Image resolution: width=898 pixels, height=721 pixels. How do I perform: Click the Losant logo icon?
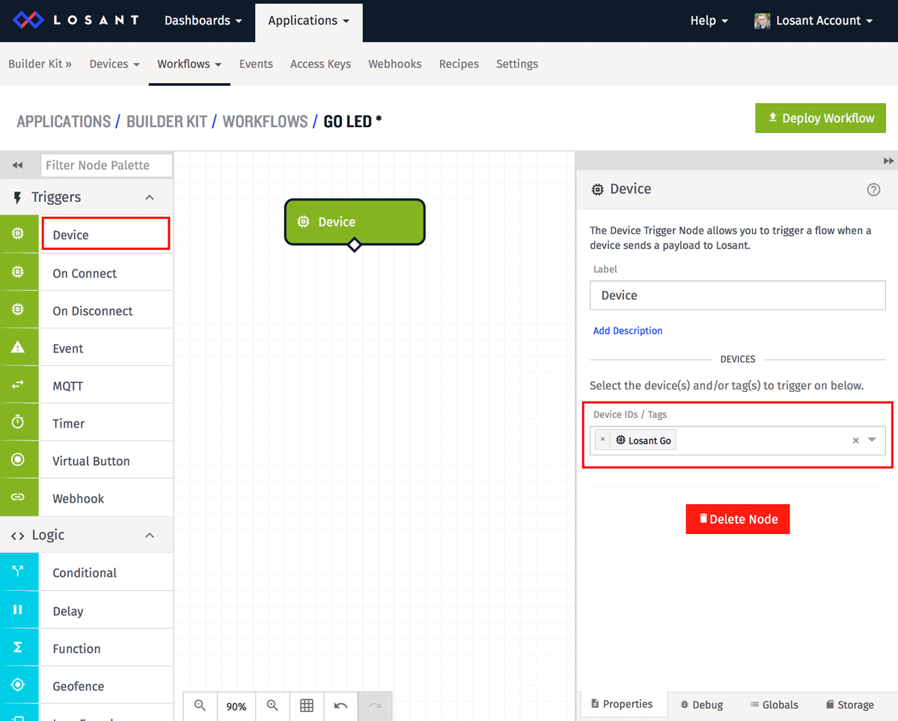click(x=30, y=20)
